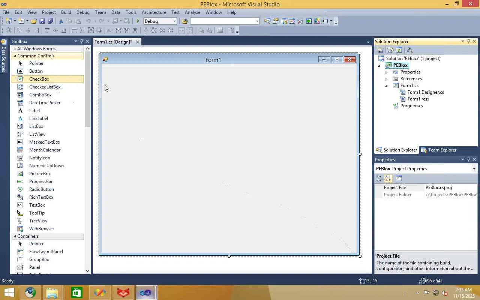Select Program.cs in Solution Explorer
Image resolution: width=480 pixels, height=300 pixels.
(x=411, y=106)
